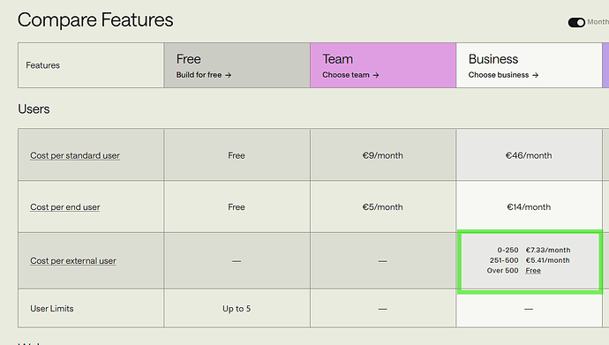Click the arrow next to Choose business
This screenshot has height=345, width=609.
[x=536, y=75]
